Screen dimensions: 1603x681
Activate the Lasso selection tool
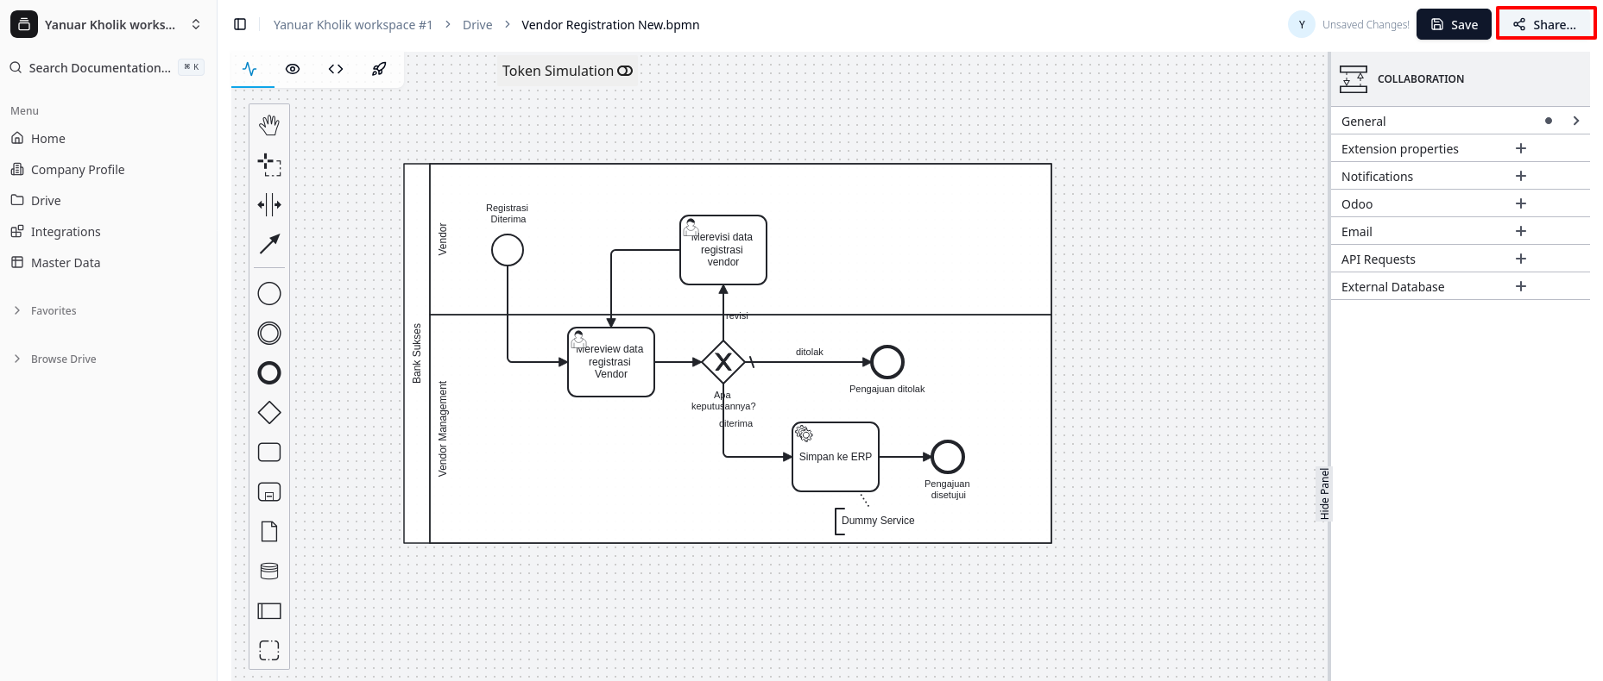pos(269,165)
